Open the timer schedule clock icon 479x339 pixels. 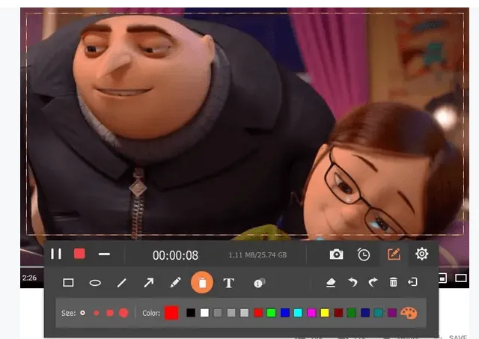pyautogui.click(x=364, y=254)
